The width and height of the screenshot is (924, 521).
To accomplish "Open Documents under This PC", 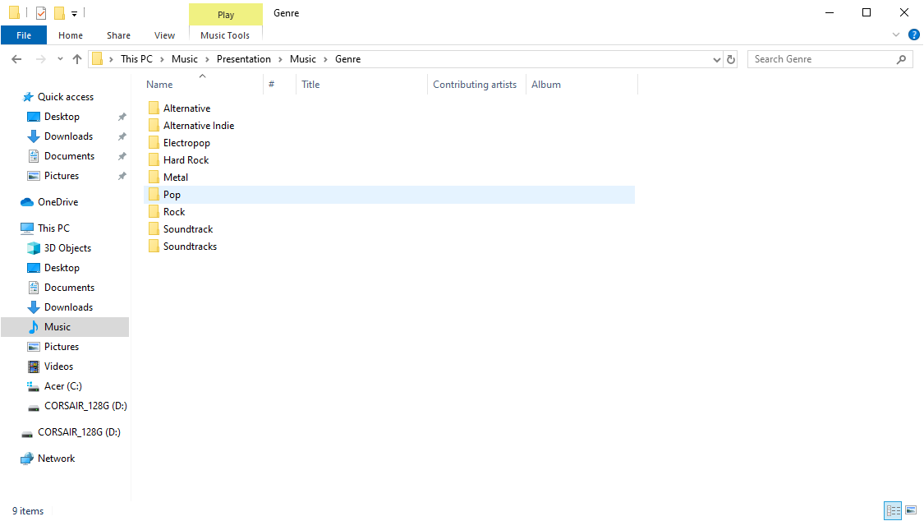I will (69, 288).
